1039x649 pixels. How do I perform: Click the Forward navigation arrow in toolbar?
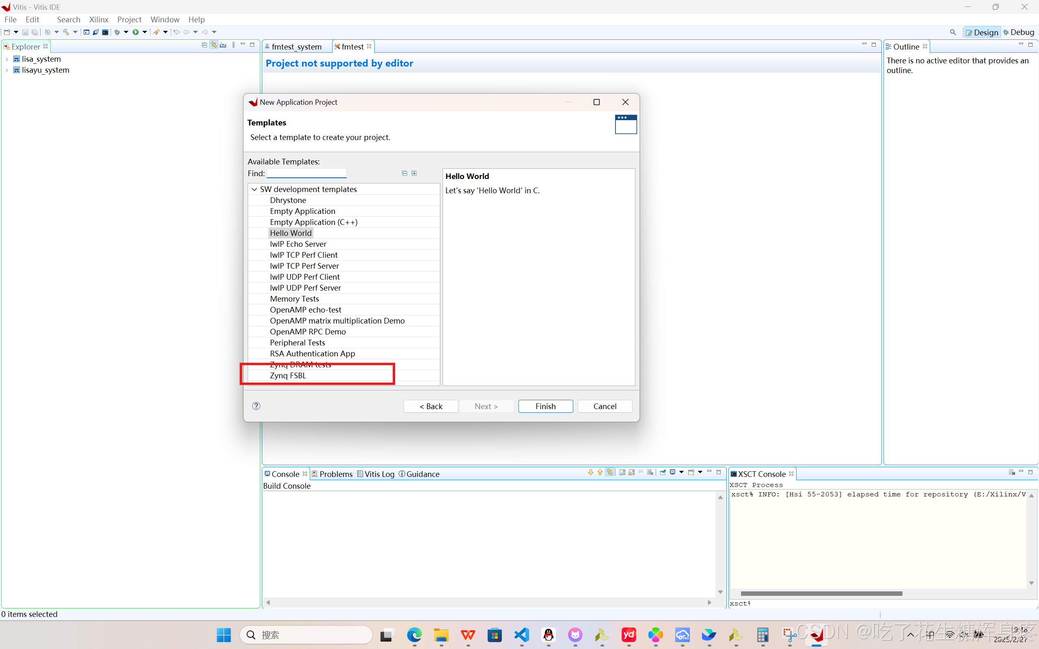coord(205,32)
